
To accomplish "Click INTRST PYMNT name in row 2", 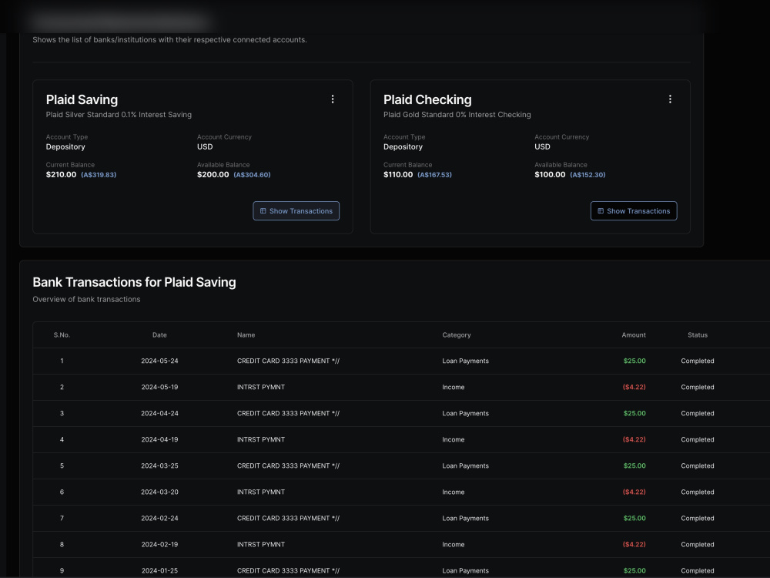I will click(261, 387).
